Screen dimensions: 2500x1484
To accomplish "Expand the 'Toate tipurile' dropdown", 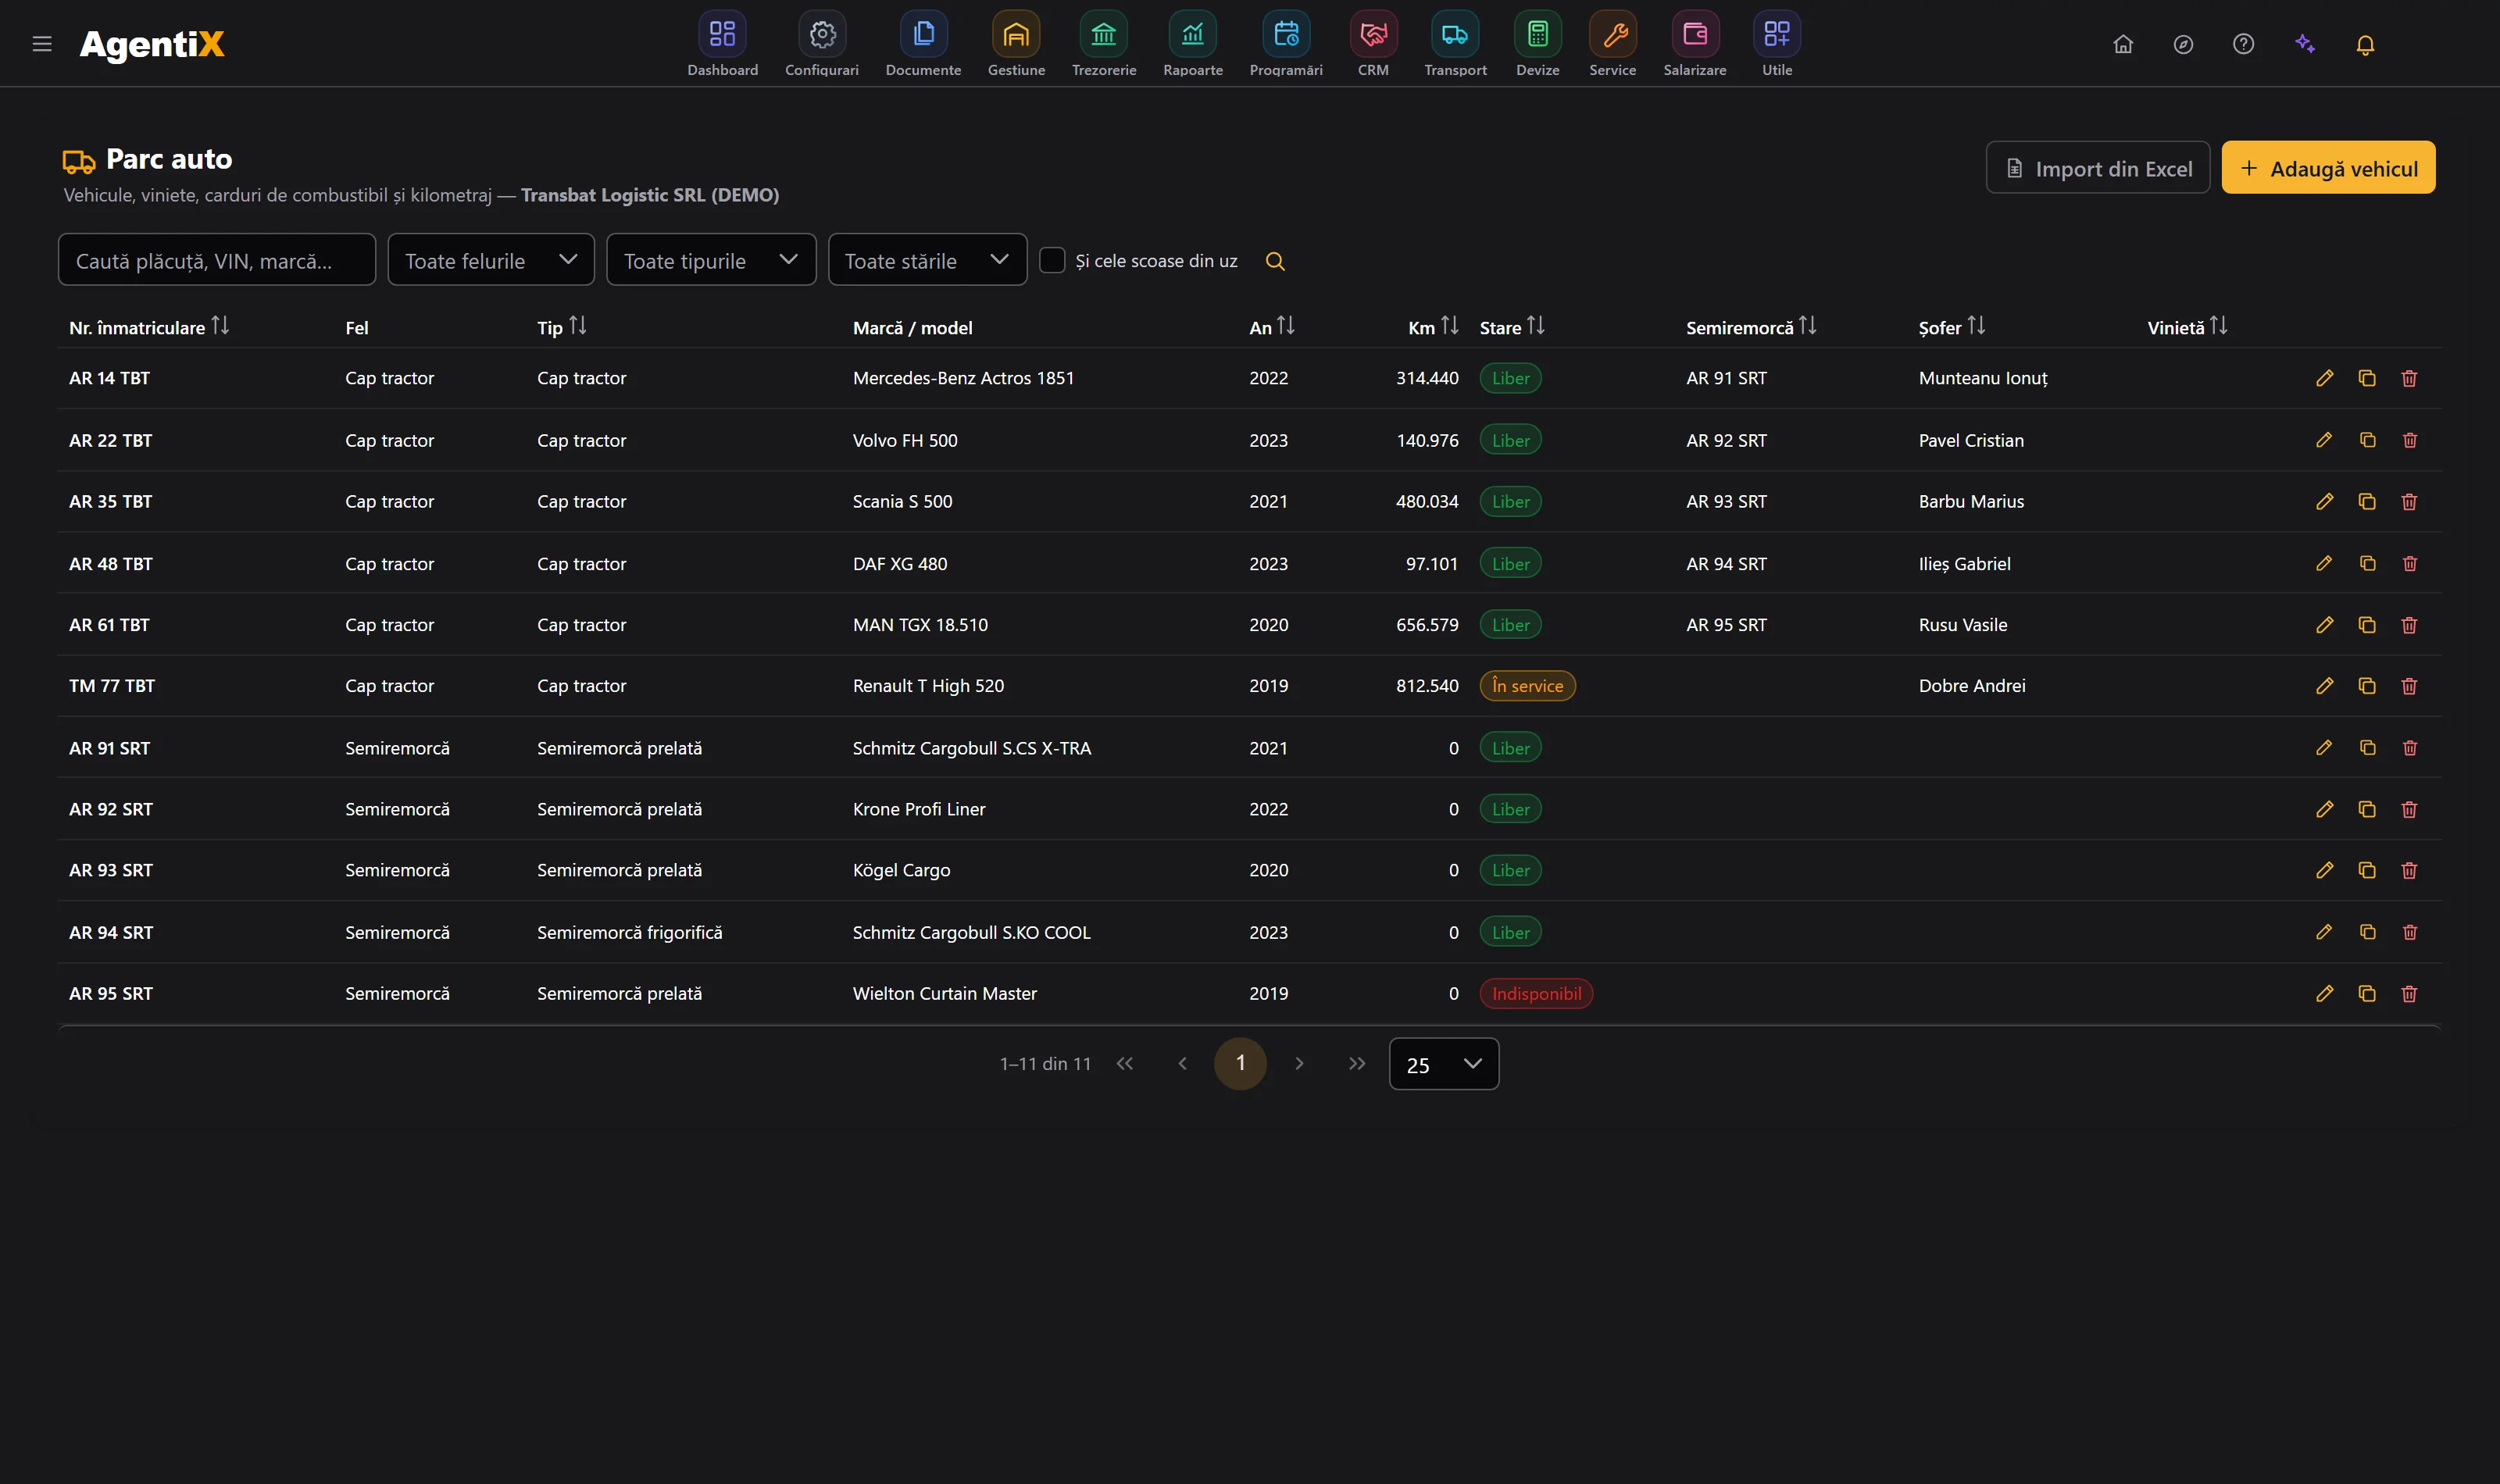I will (711, 260).
